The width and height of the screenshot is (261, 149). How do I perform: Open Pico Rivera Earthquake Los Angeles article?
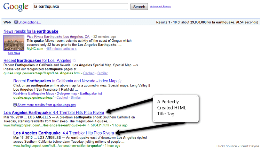point(58,36)
